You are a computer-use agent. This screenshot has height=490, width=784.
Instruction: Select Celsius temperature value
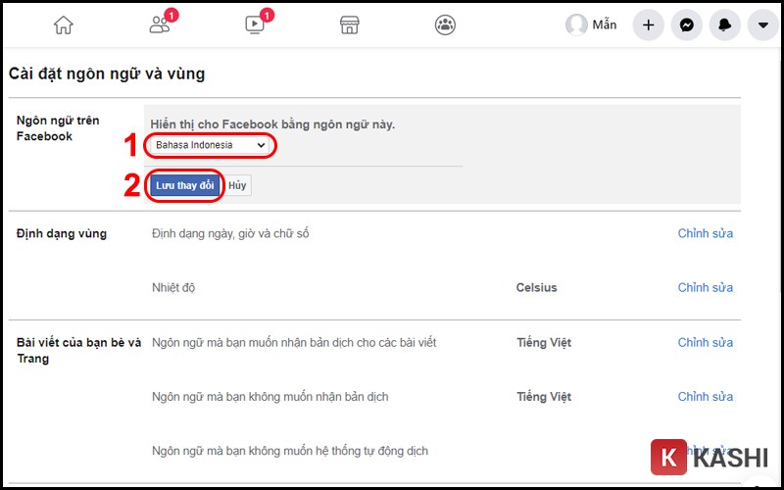536,287
